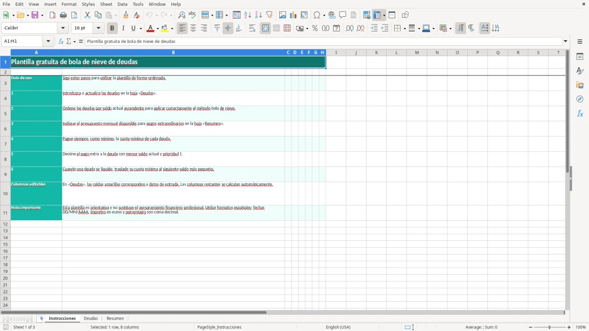
Task: Open the Save button dropdown arrow
Action: coord(42,15)
